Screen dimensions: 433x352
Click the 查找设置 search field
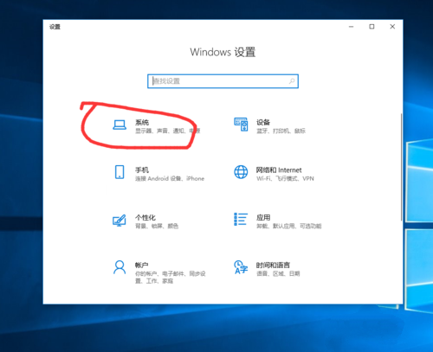[x=223, y=81]
